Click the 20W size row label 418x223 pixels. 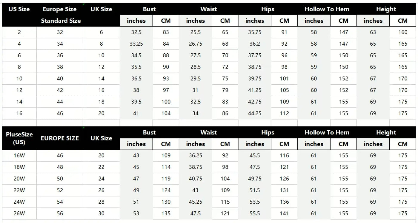[19, 179]
